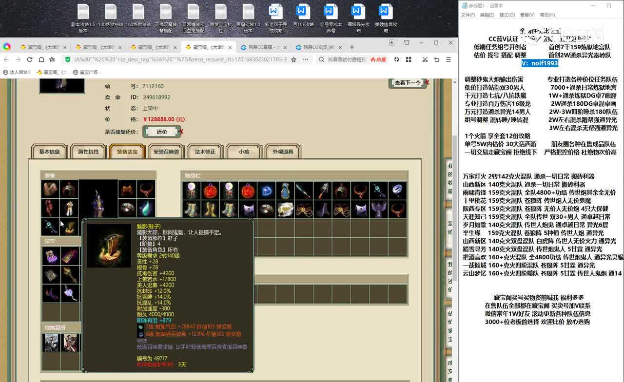Open the browser hamburger menu
Screen dimensions: 624x382
(x=448, y=59)
